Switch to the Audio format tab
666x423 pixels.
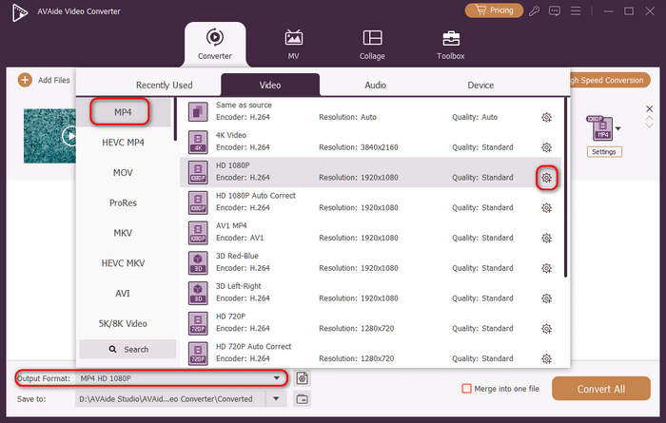376,85
